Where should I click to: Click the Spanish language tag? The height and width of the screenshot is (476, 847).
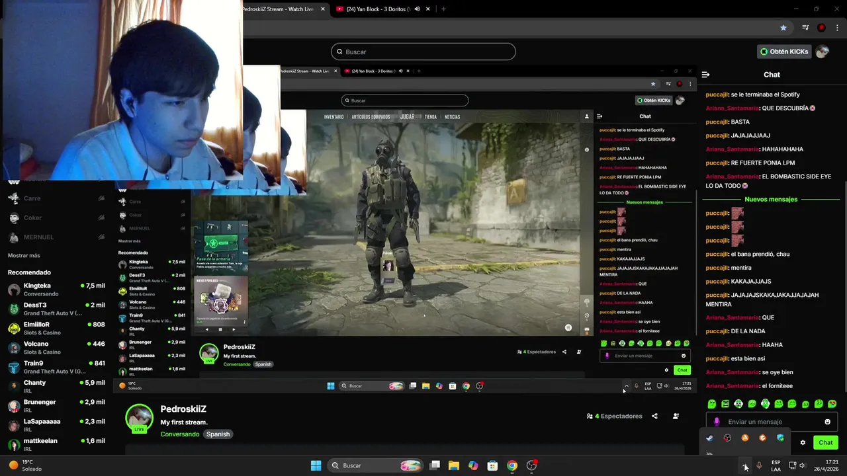(218, 434)
